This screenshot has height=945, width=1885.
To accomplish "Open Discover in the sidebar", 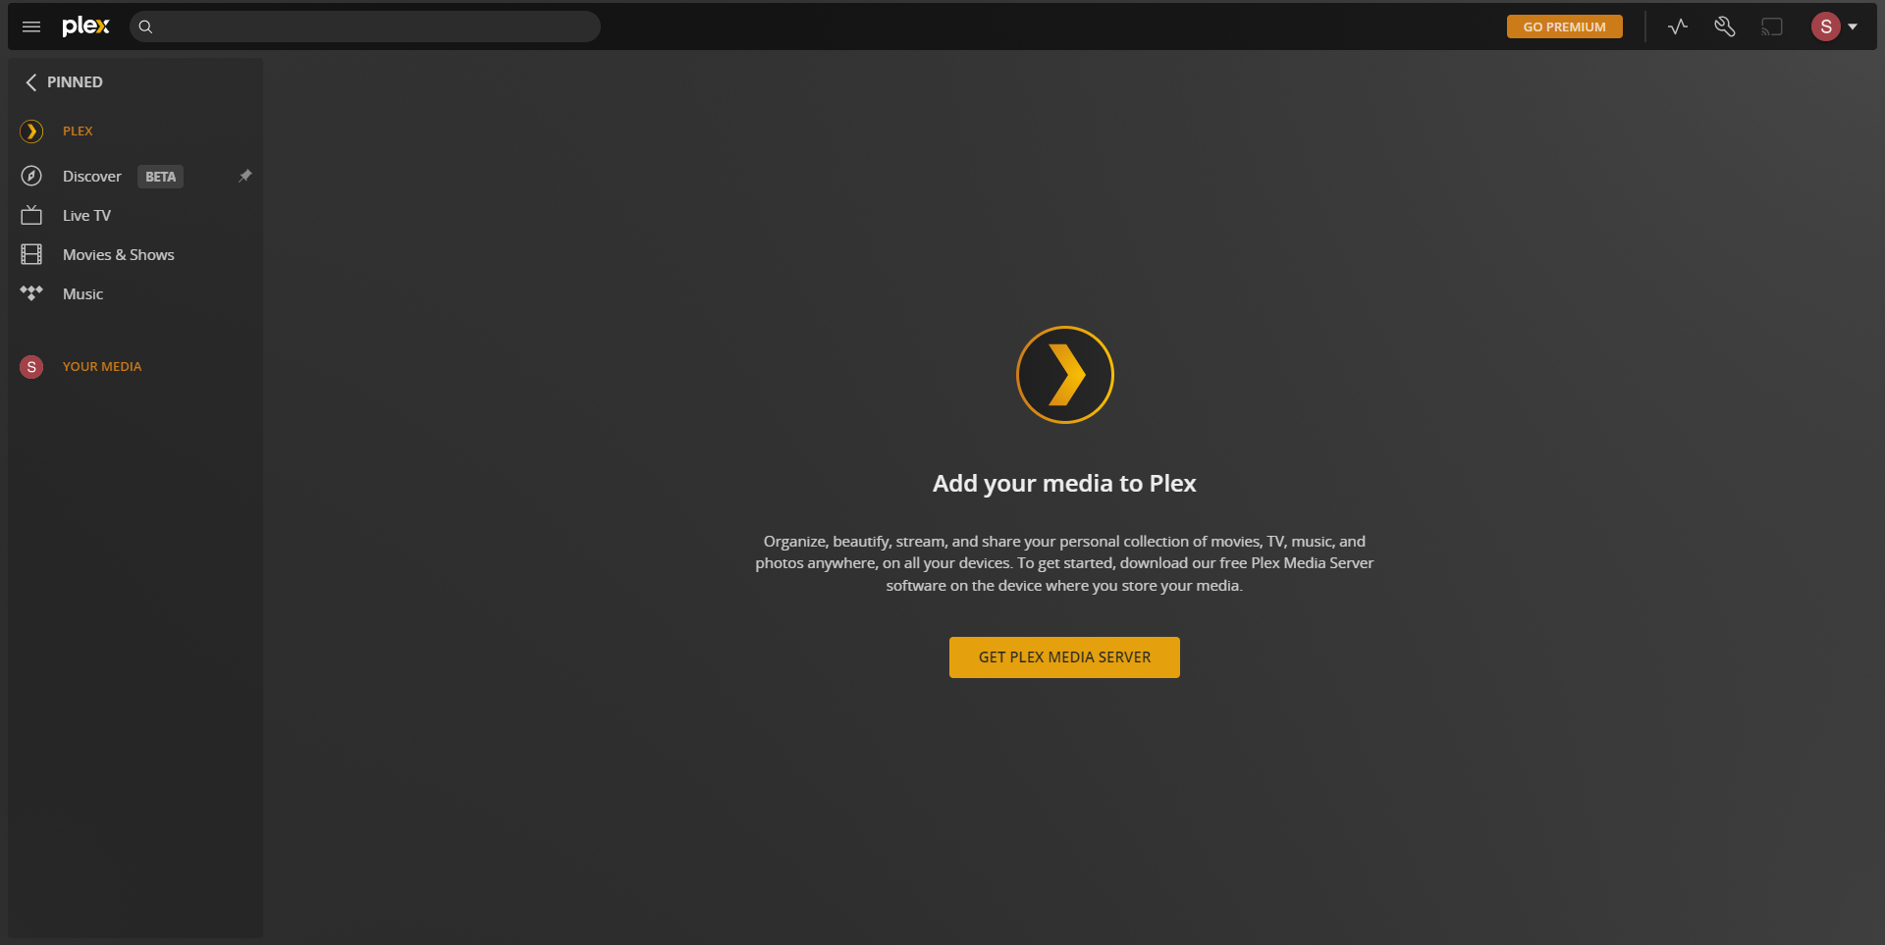I will click(x=92, y=176).
